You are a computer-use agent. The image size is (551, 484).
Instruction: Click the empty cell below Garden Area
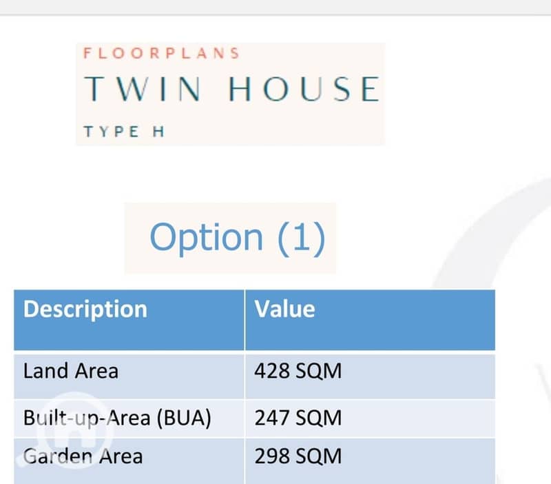pyautogui.click(x=129, y=477)
